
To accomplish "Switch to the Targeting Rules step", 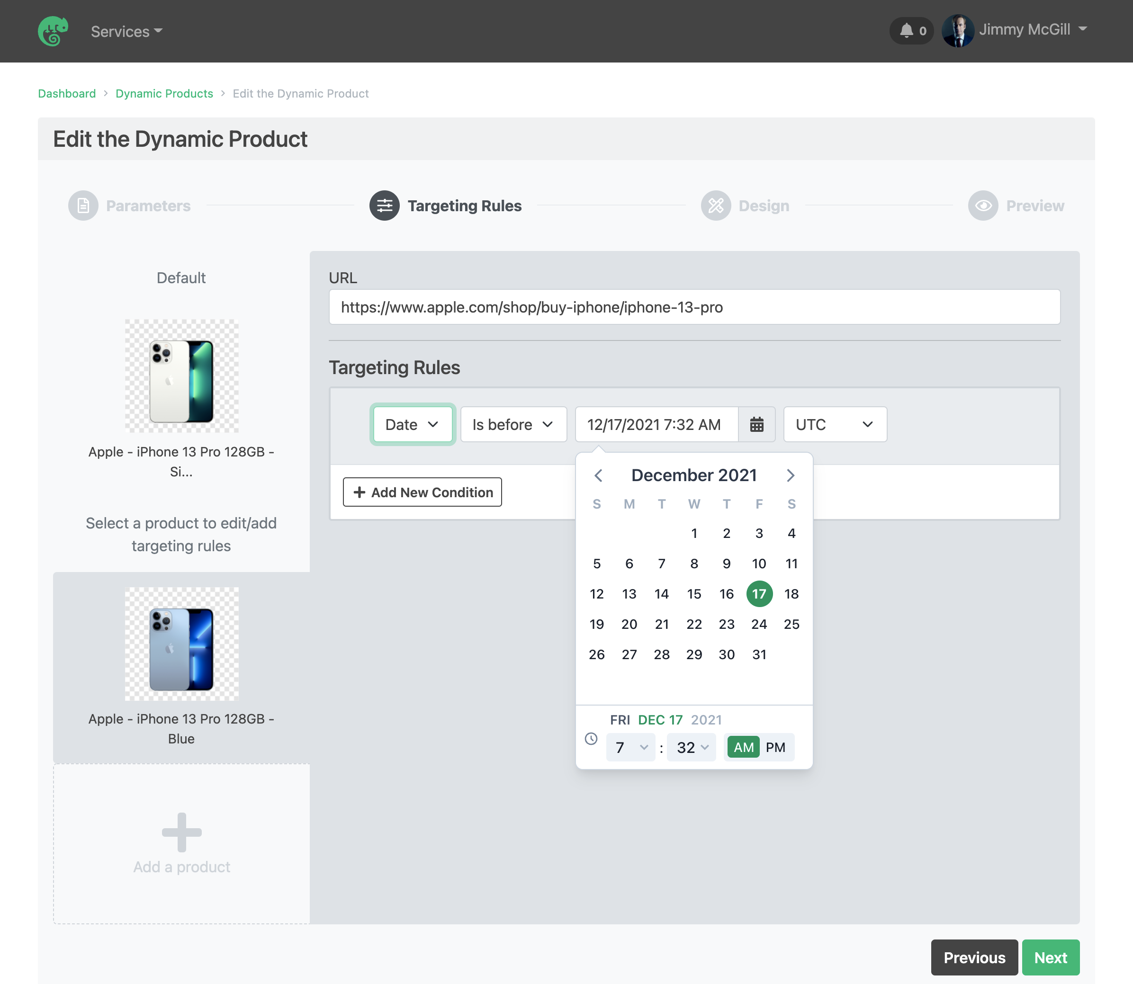I will coord(446,206).
